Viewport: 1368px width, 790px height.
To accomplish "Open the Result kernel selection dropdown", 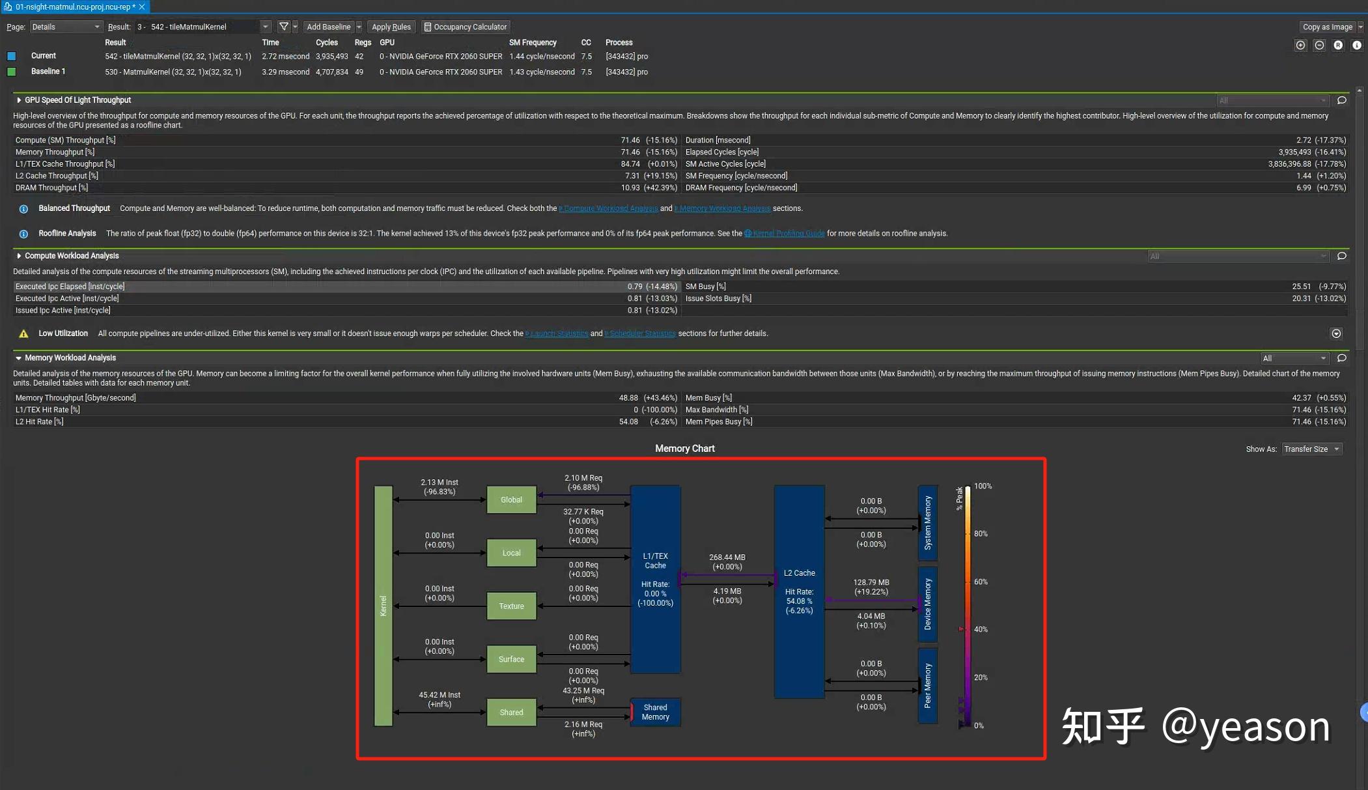I will click(x=202, y=27).
